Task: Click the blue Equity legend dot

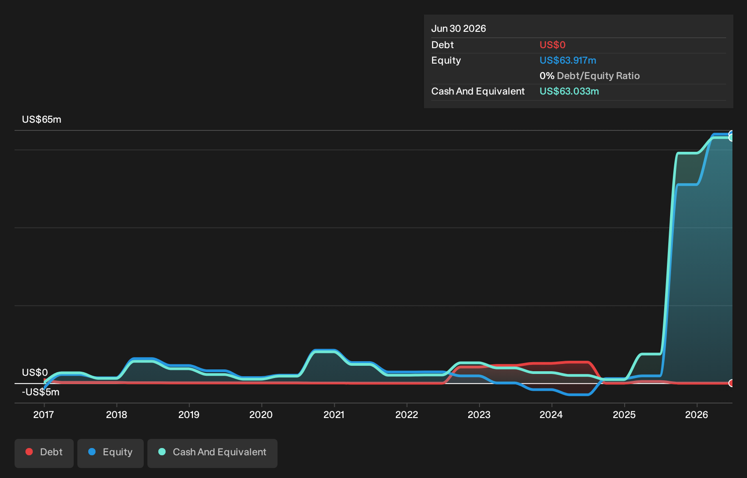Action: (92, 452)
